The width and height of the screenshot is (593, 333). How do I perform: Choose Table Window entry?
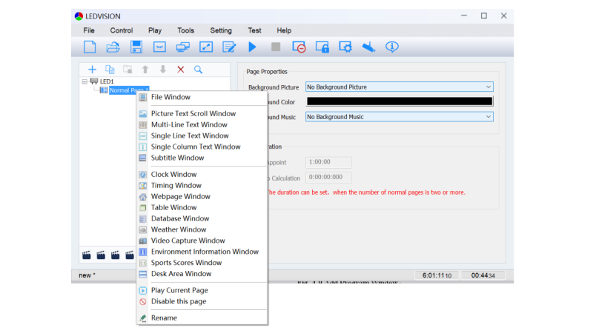coord(202,207)
